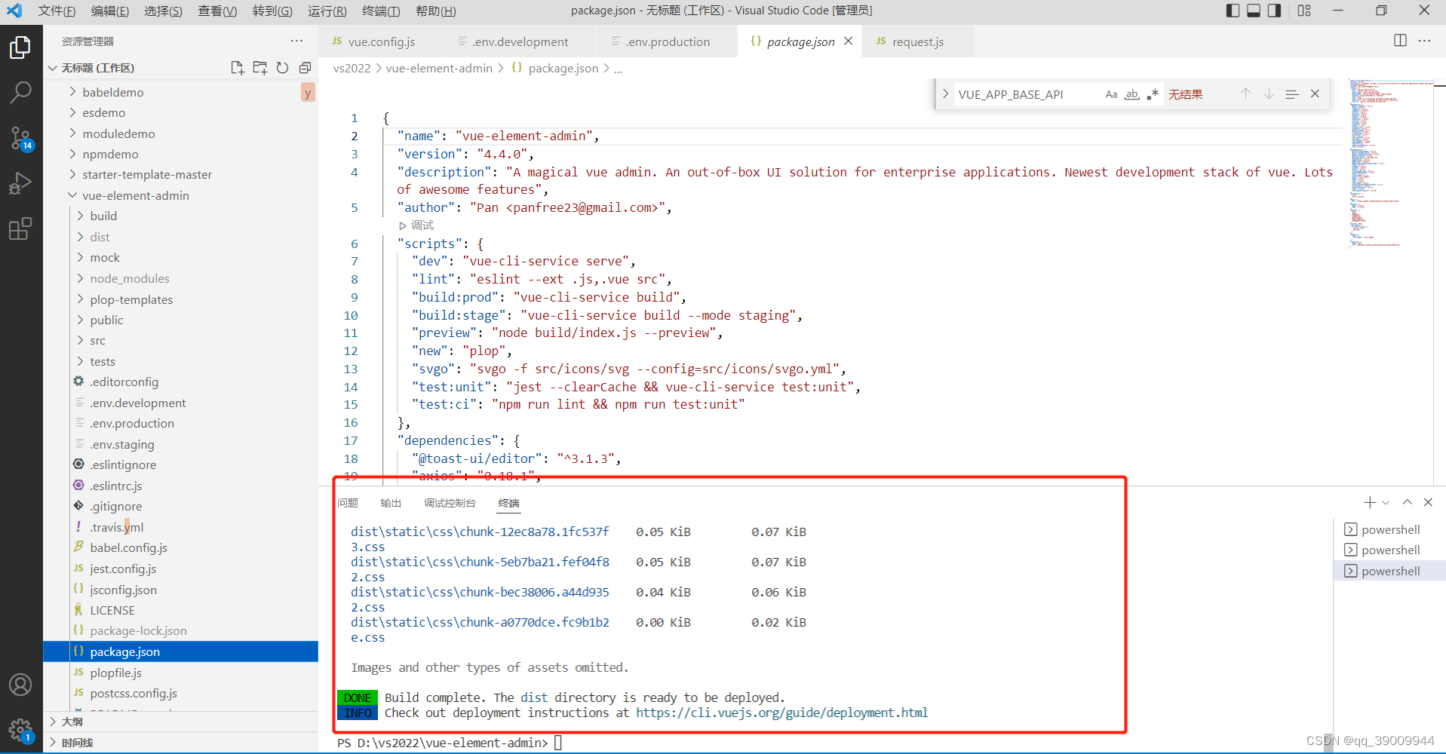Screen dimensions: 1446x754
Task: Open .env.production file in explorer
Action: point(132,423)
